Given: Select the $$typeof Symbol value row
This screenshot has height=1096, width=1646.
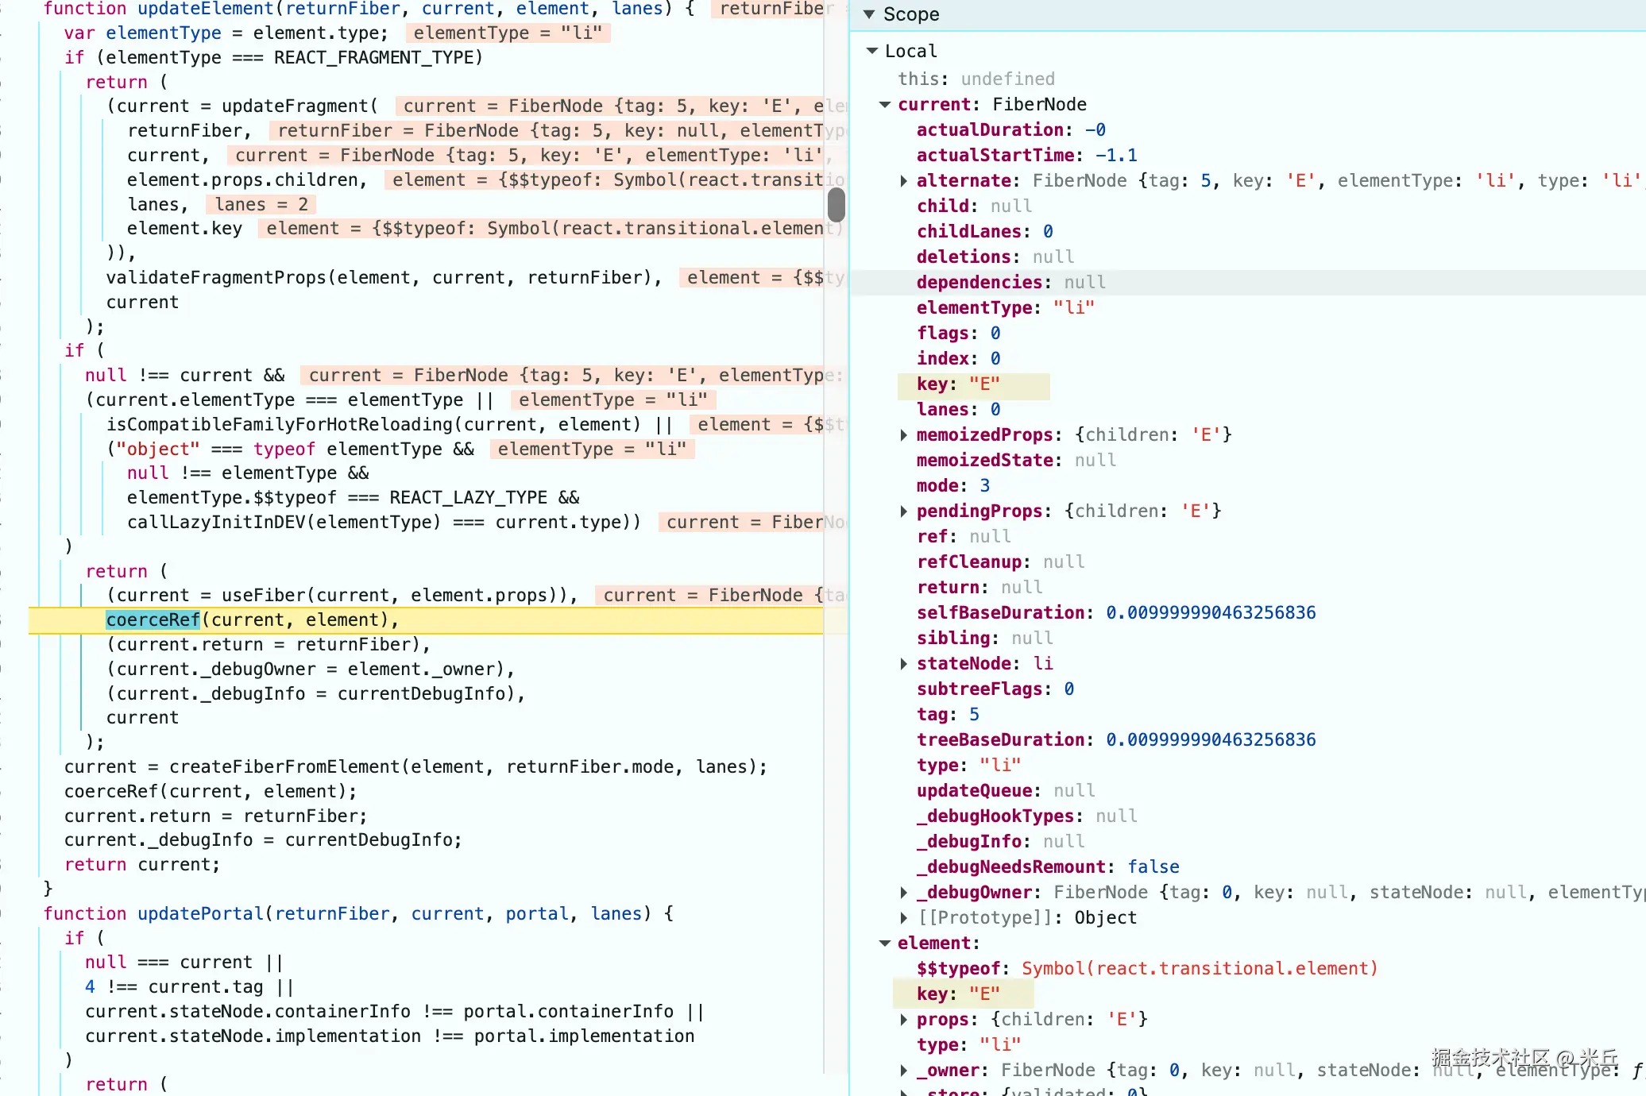Looking at the screenshot, I should (1146, 969).
